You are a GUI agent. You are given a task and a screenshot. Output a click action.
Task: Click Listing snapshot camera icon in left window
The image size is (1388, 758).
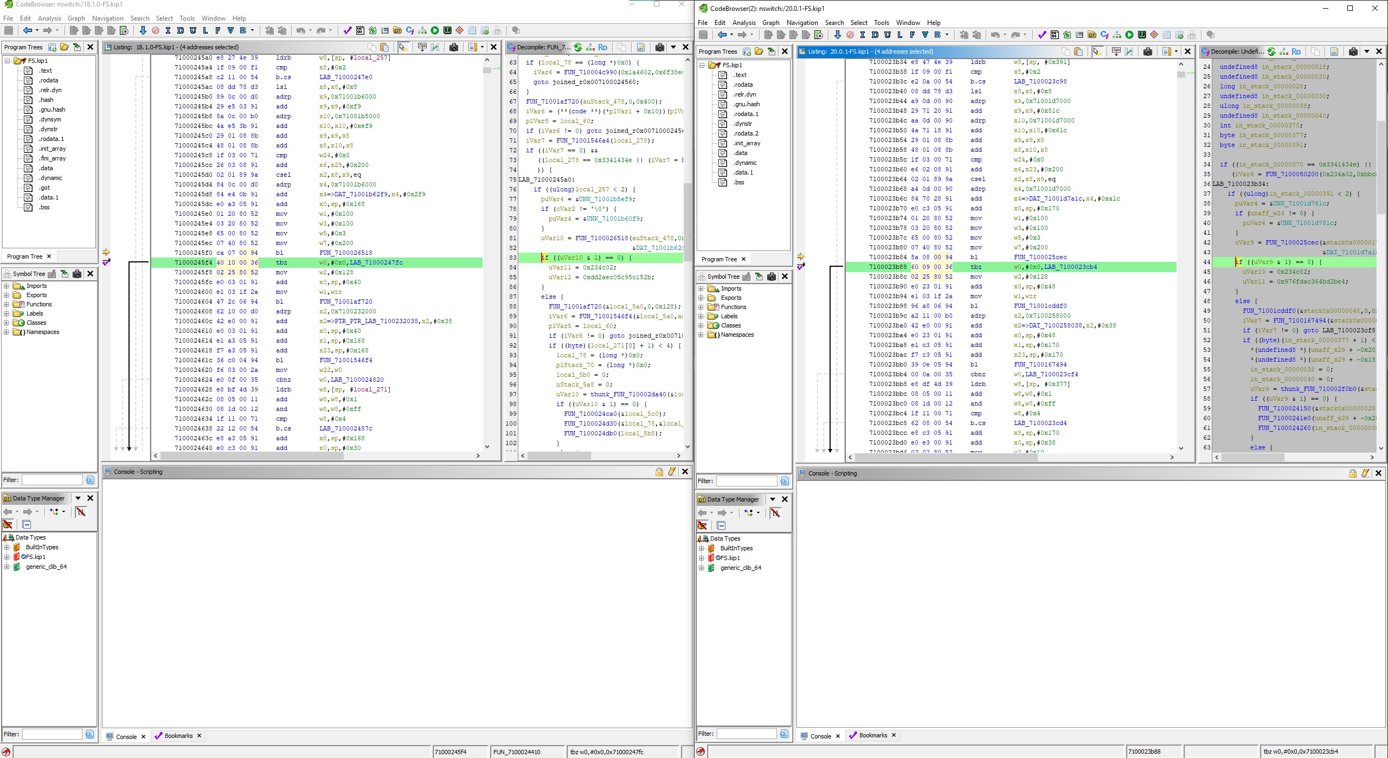tap(454, 47)
